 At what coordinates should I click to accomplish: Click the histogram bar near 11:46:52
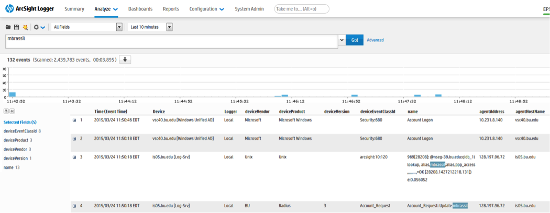(354, 96)
